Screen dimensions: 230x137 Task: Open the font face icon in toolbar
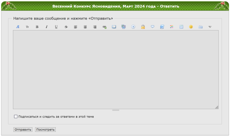point(18,27)
